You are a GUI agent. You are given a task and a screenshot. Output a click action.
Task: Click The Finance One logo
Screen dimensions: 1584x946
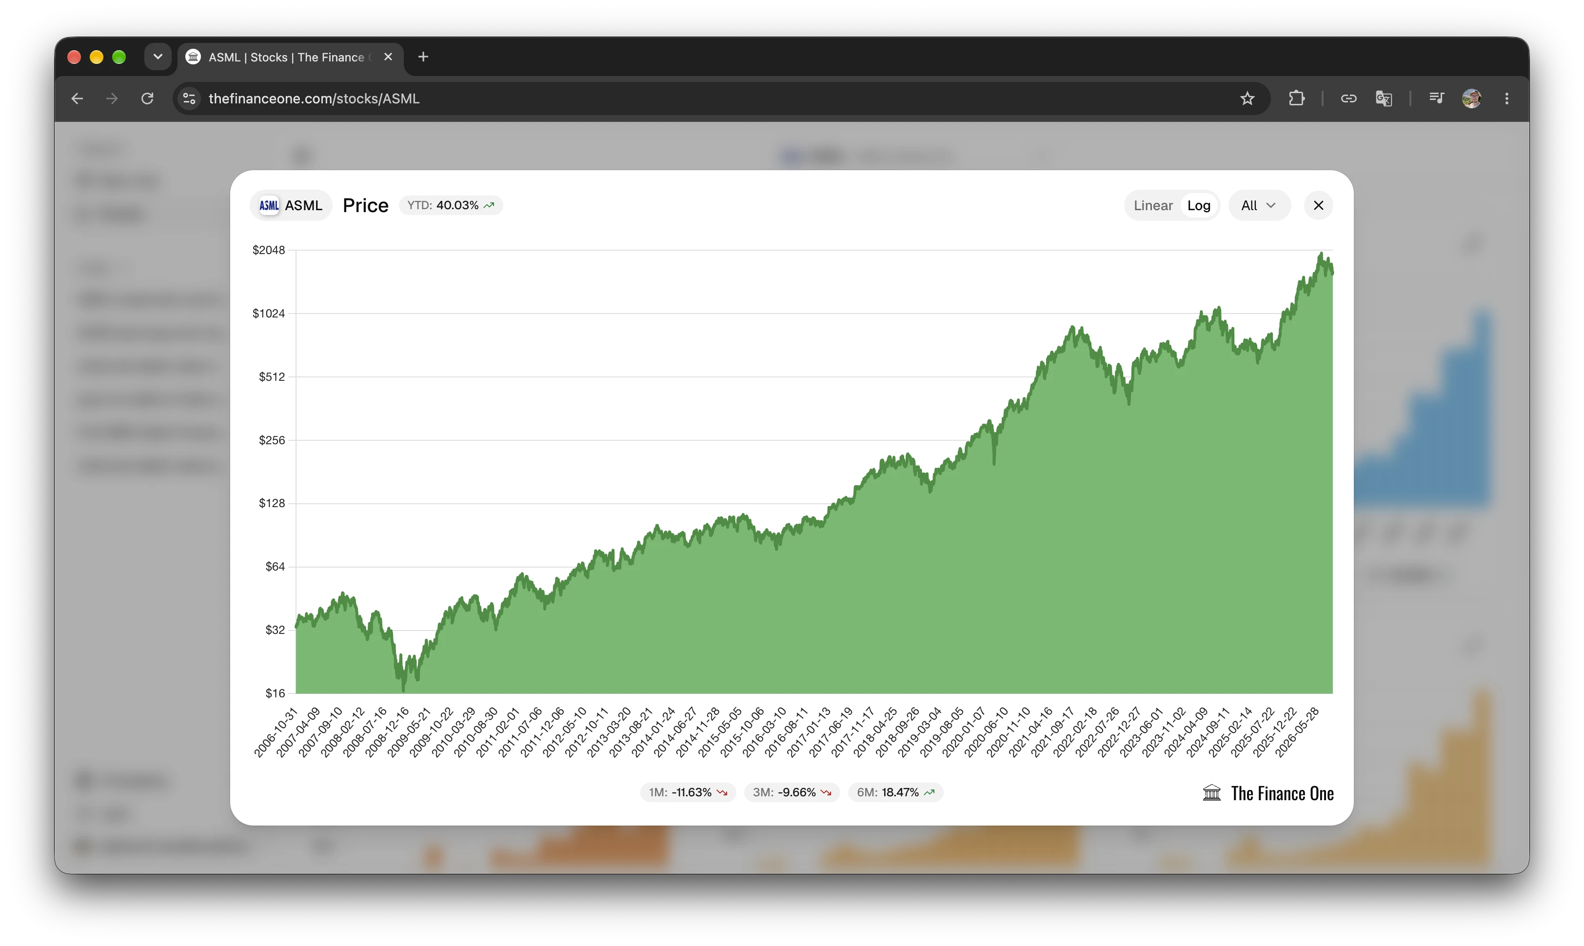1268,794
